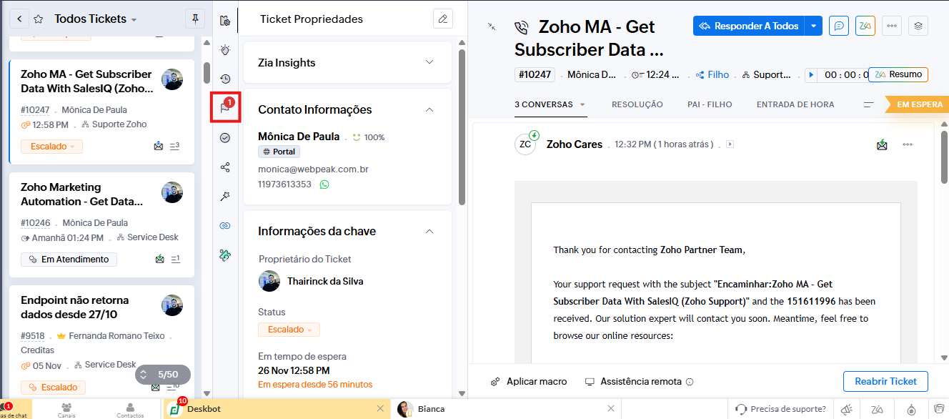Click the pencil edit icon for Ticket Propriedades
Viewport: 949px width, 419px height.
(x=443, y=19)
